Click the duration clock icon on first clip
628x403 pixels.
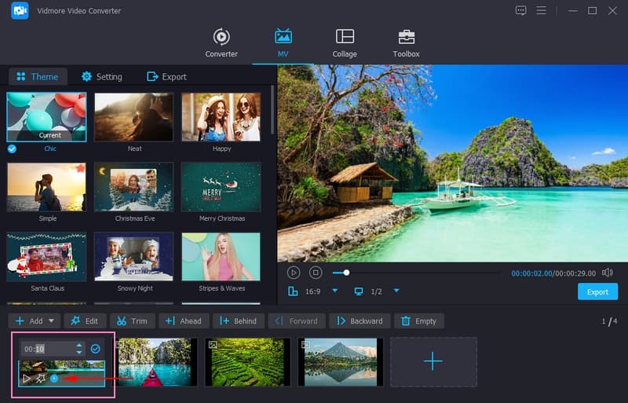[54, 379]
